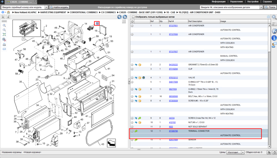Add part 87337656 with plus button
This screenshot has height=158, width=277.
132,34
